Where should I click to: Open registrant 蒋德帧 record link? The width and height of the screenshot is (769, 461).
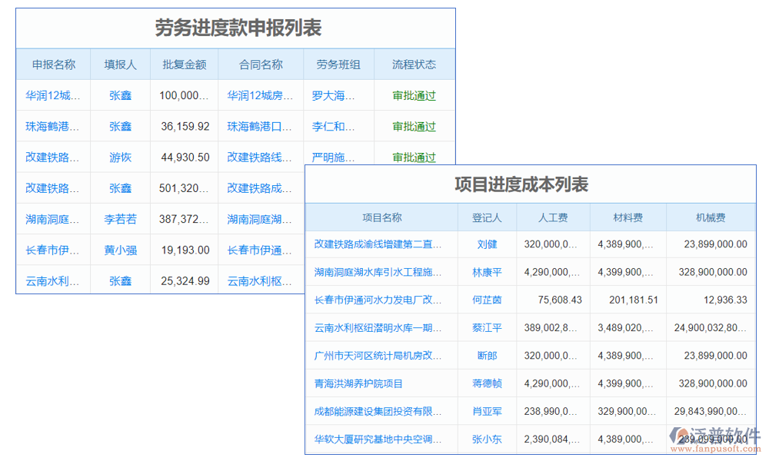488,383
